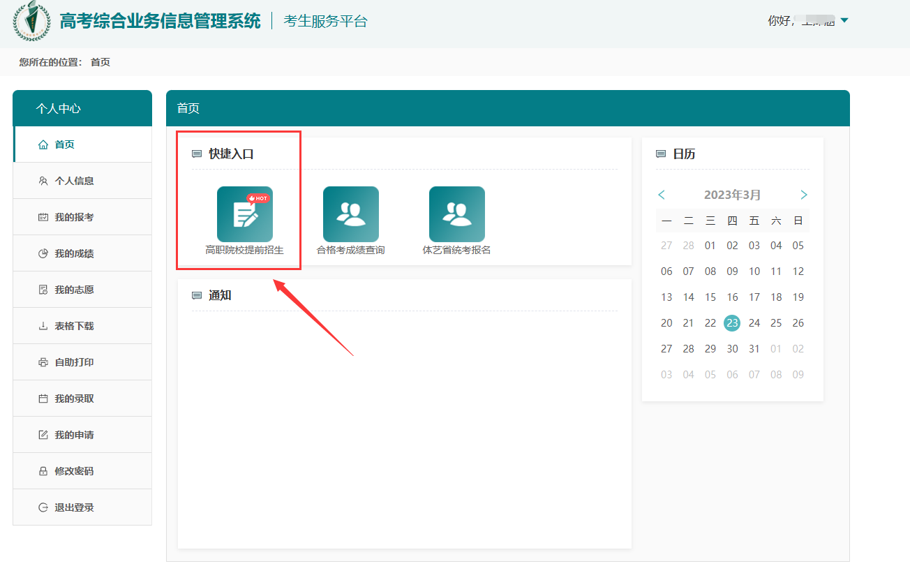Select 退出登录 in the sidebar

tap(82, 507)
